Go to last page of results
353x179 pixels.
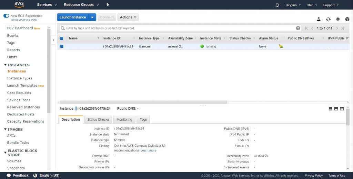point(343,28)
